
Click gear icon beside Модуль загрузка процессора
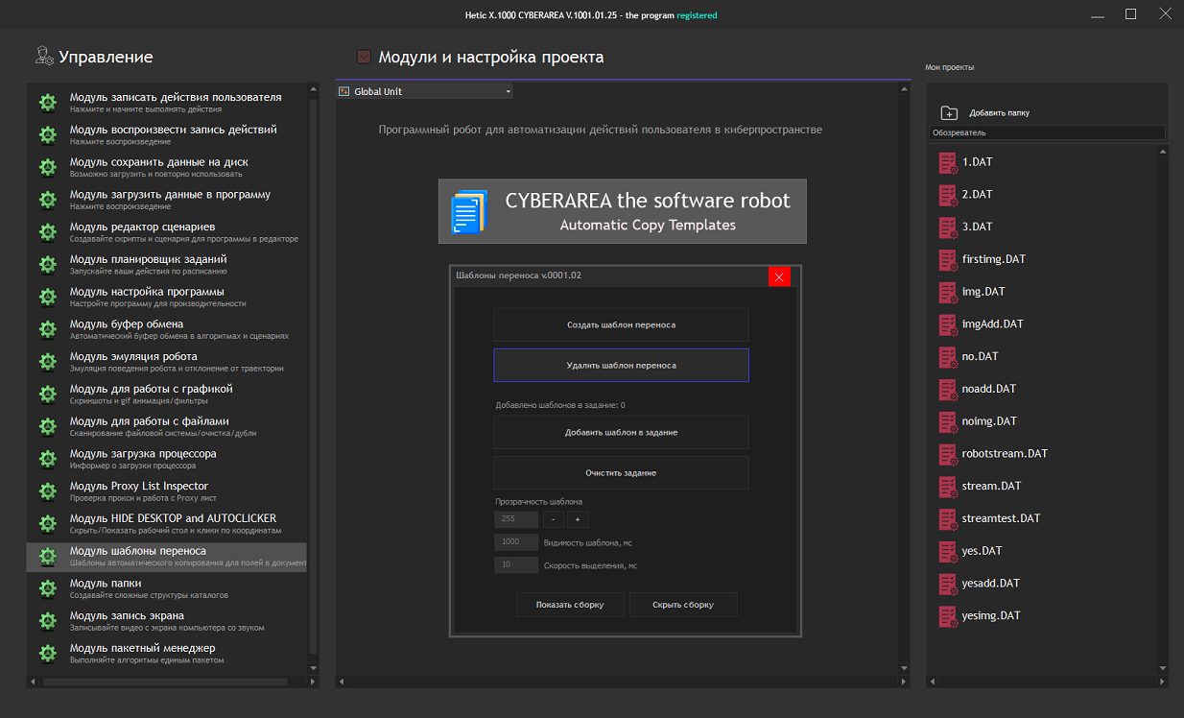[x=47, y=459]
